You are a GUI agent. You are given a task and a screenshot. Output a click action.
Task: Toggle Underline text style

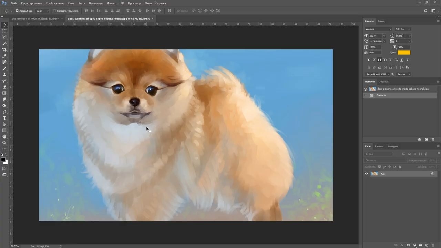(402, 60)
